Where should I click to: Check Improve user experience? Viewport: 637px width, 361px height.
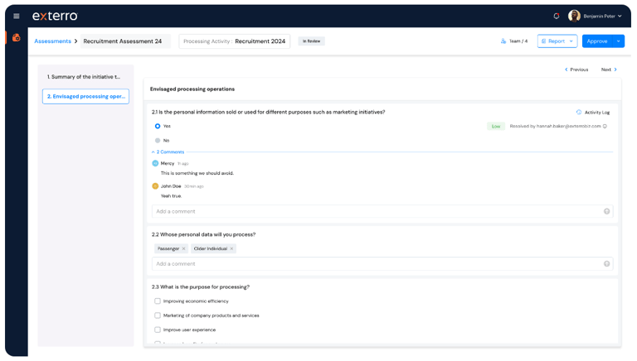(158, 330)
